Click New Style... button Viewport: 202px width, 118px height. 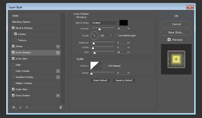[176, 32]
